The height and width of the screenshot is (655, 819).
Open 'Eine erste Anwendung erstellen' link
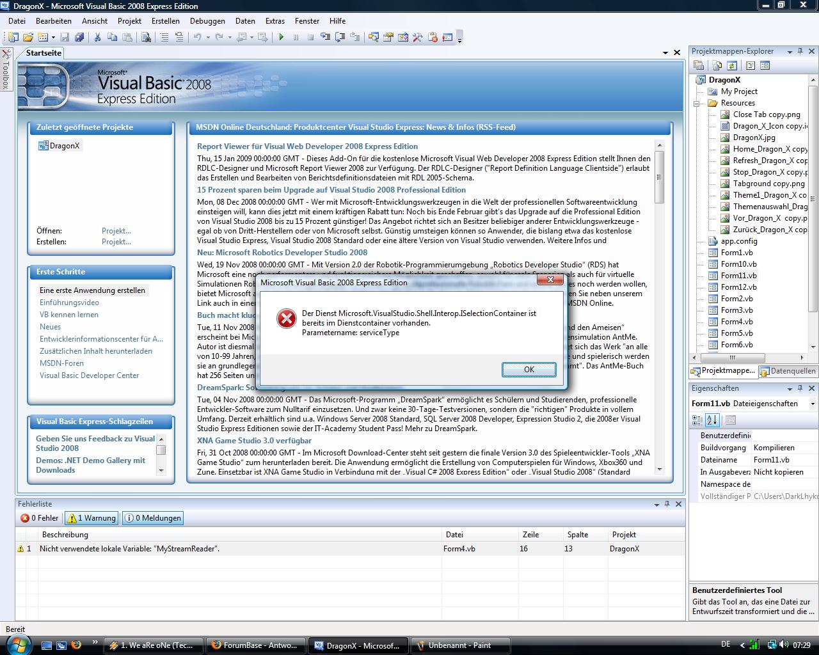click(x=93, y=290)
